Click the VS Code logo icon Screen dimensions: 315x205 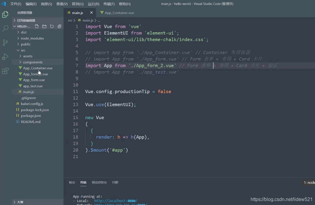4,4
